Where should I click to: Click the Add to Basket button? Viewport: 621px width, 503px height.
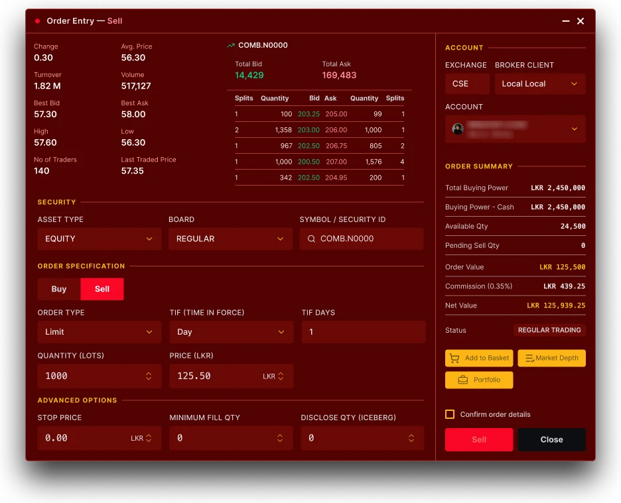click(479, 358)
